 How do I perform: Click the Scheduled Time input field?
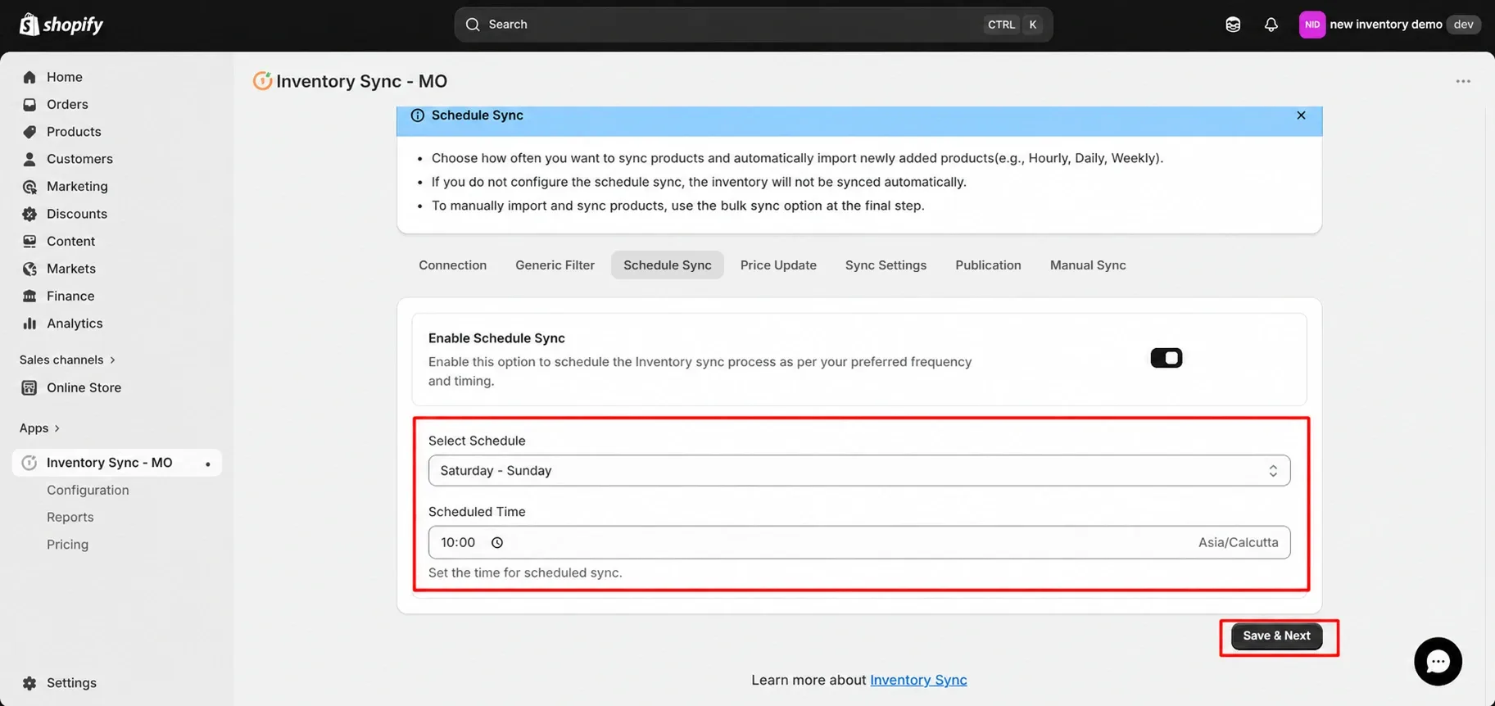(859, 542)
